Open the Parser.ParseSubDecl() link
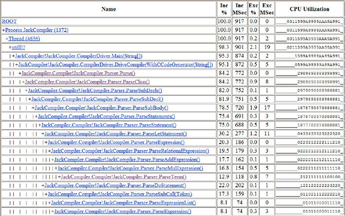The width and height of the screenshot is (345, 216). point(97,99)
